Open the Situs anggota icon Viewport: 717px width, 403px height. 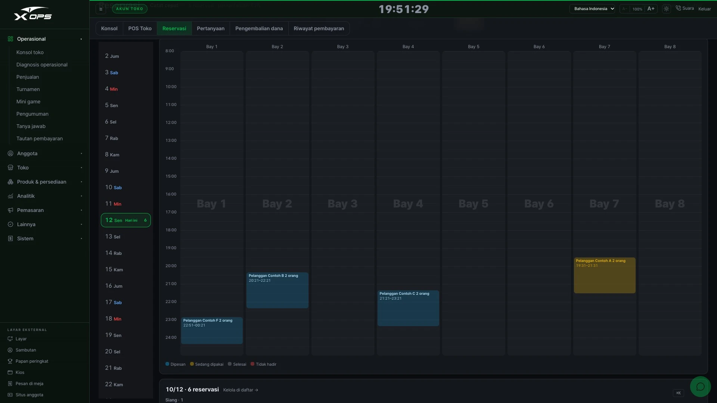coord(10,395)
